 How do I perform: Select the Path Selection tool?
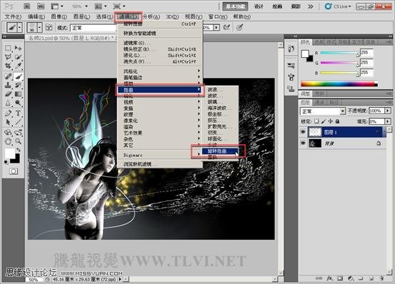coord(8,122)
